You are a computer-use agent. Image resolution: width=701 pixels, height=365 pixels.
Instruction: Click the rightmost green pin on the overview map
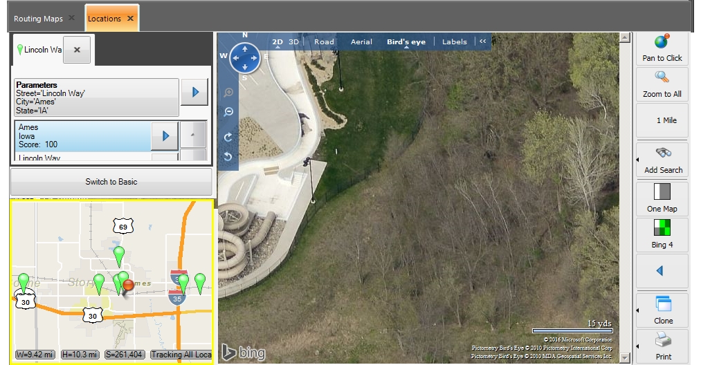tap(200, 283)
